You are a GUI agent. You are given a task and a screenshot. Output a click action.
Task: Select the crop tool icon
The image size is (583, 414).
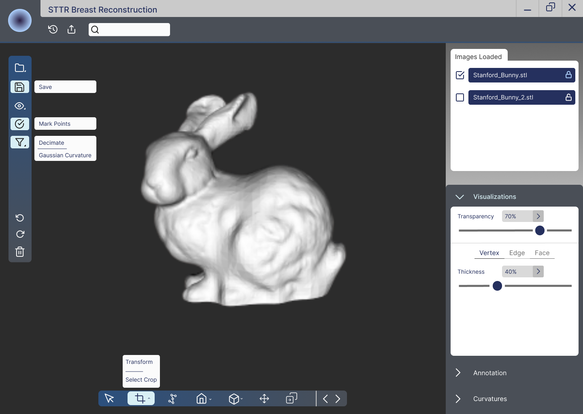(x=141, y=398)
